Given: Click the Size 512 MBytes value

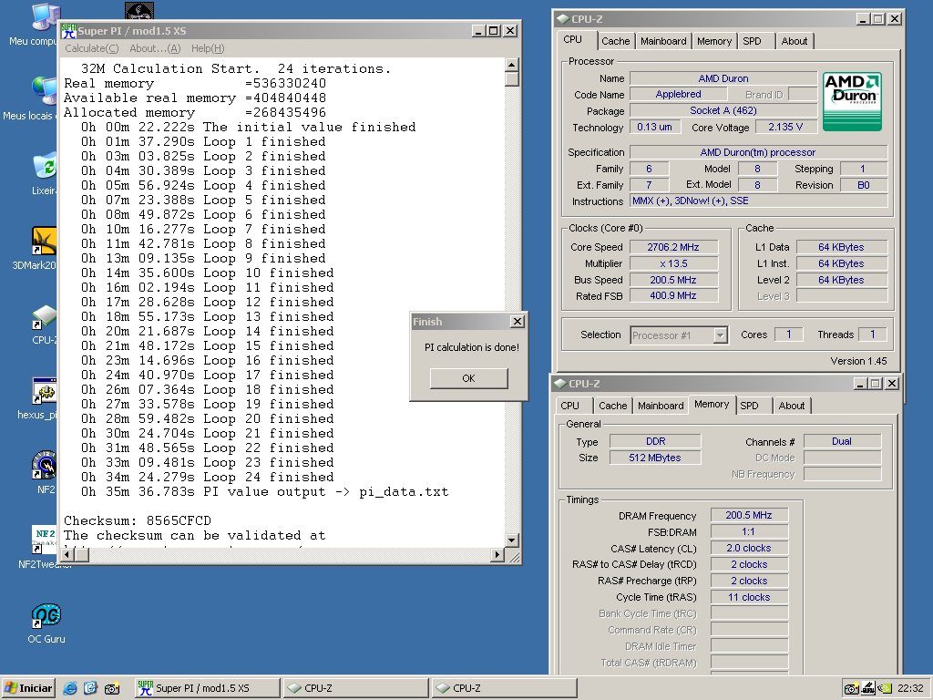Looking at the screenshot, I should (x=655, y=458).
